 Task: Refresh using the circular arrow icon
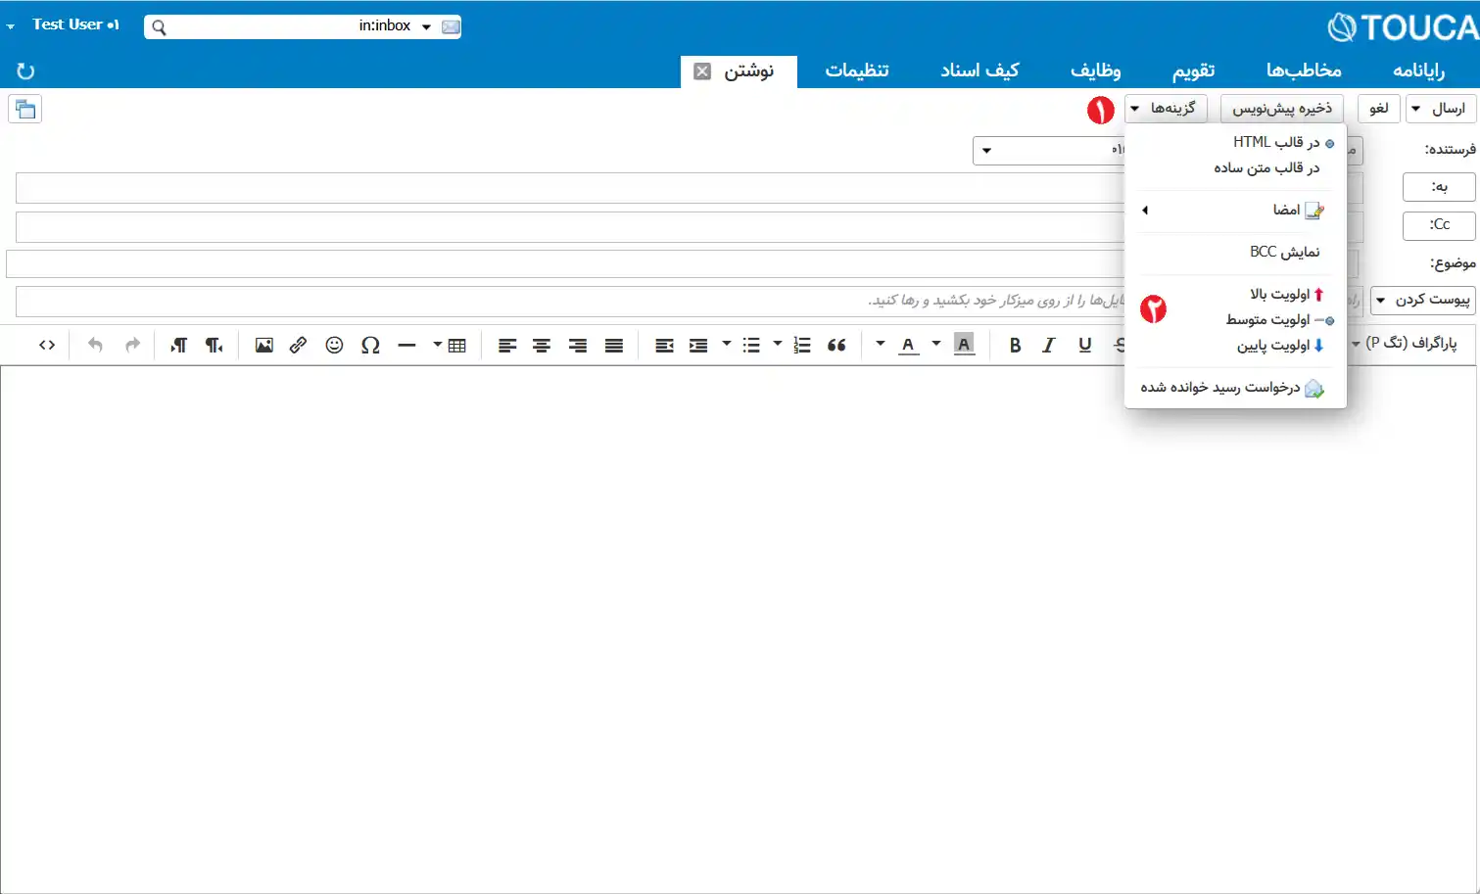25,71
